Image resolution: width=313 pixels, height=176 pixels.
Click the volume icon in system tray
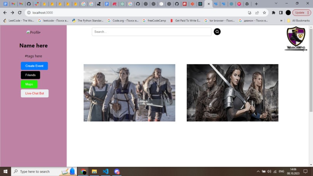pyautogui.click(x=269, y=171)
